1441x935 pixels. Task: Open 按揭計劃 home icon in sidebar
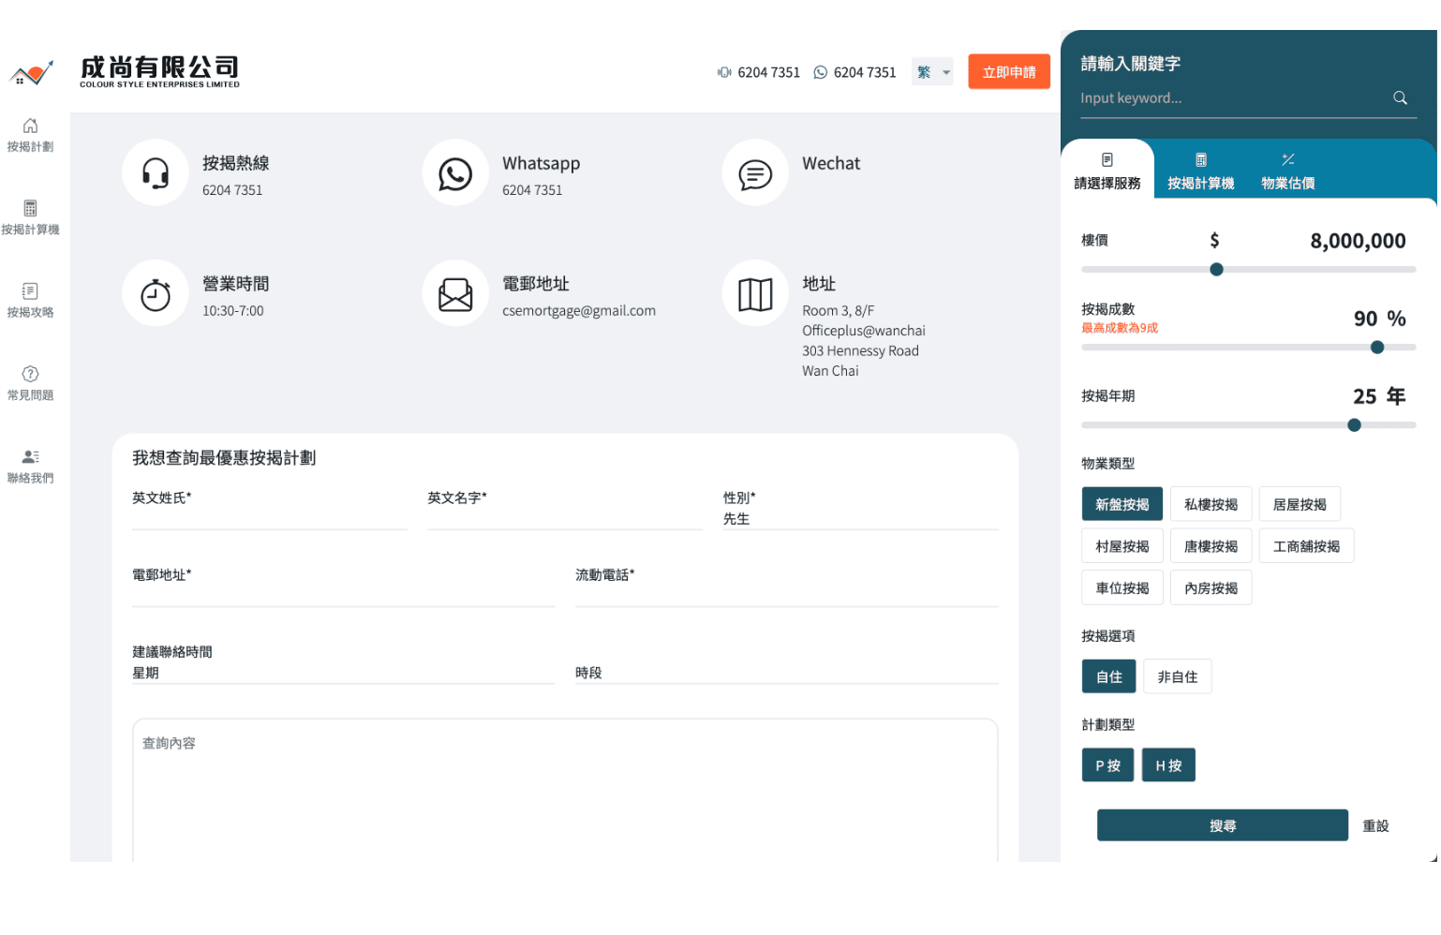[30, 126]
